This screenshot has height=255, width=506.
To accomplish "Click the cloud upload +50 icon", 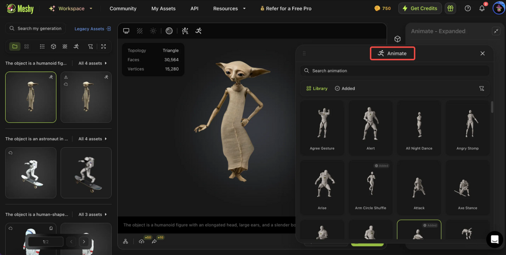I will pyautogui.click(x=141, y=241).
